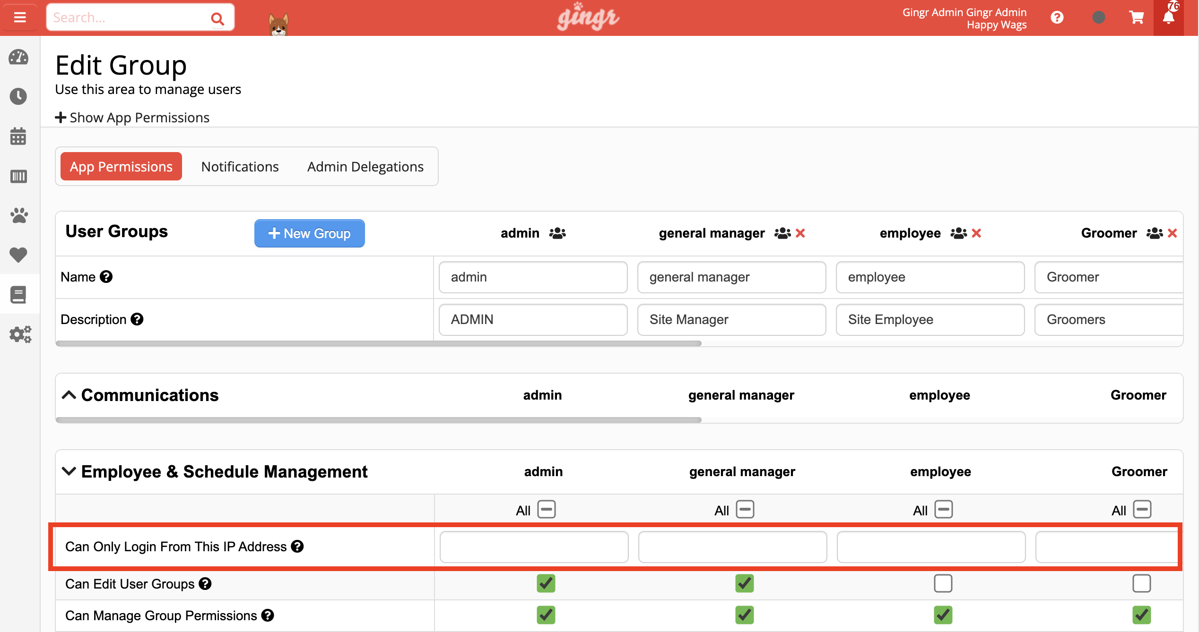The image size is (1199, 632).
Task: Expand Employee & Schedule Management chevron
Action: coord(69,471)
